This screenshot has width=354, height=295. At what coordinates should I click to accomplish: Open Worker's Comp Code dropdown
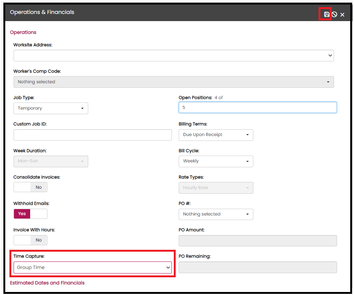[x=174, y=82]
